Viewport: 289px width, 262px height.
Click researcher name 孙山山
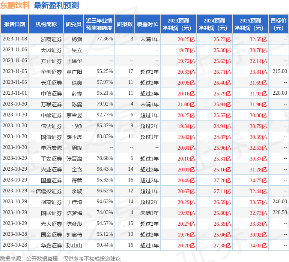pos(74,245)
